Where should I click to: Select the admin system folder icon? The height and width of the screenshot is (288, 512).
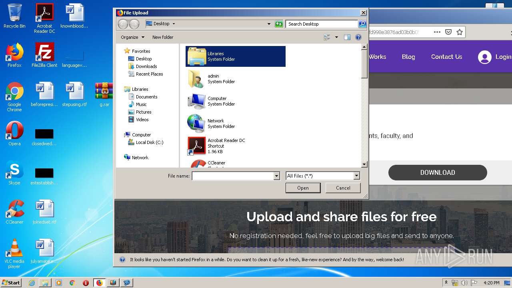[196, 79]
